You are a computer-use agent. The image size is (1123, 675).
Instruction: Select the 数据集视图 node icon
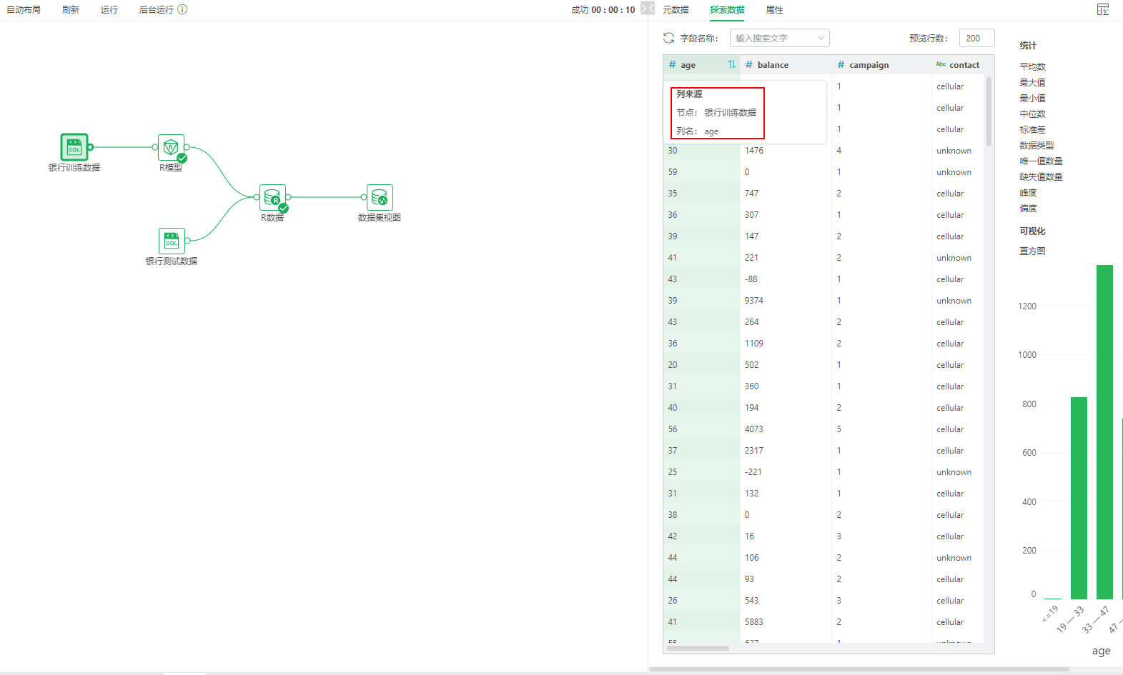[380, 197]
